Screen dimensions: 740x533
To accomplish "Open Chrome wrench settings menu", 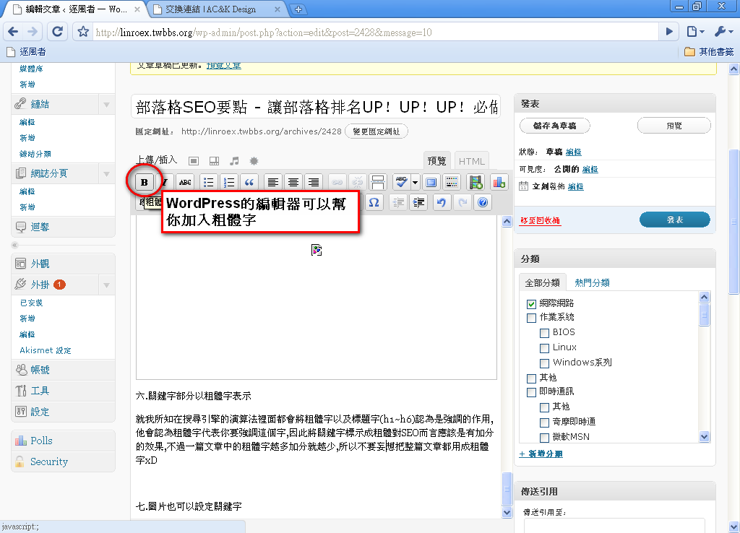I will 723,32.
